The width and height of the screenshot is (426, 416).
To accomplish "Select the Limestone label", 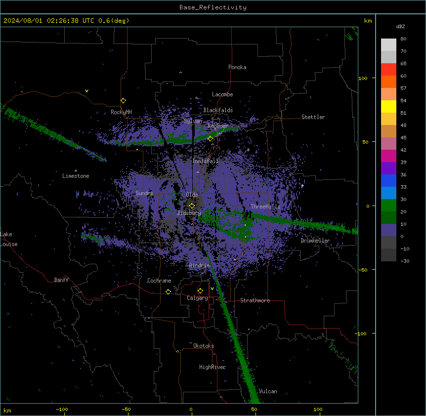I will click(76, 176).
